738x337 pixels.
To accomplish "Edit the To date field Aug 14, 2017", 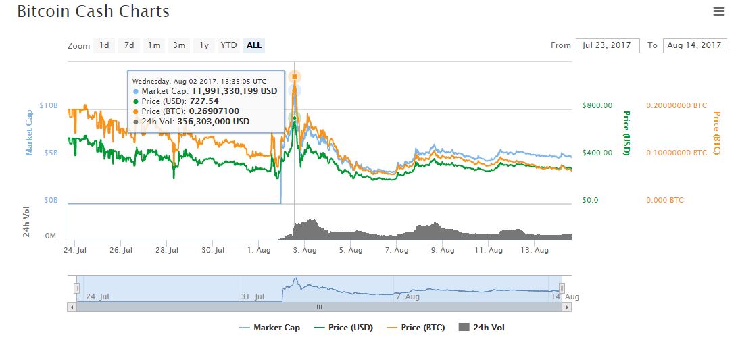I will pos(695,46).
